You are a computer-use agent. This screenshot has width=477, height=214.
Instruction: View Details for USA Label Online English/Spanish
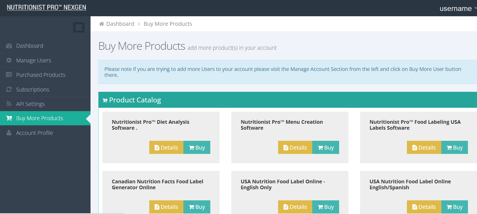(x=424, y=207)
